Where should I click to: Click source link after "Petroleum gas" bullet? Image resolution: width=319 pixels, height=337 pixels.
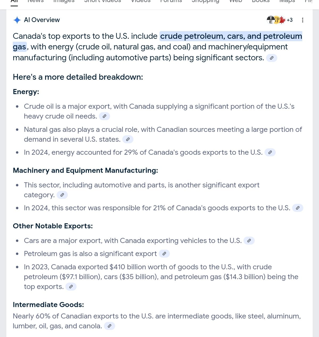(x=164, y=254)
